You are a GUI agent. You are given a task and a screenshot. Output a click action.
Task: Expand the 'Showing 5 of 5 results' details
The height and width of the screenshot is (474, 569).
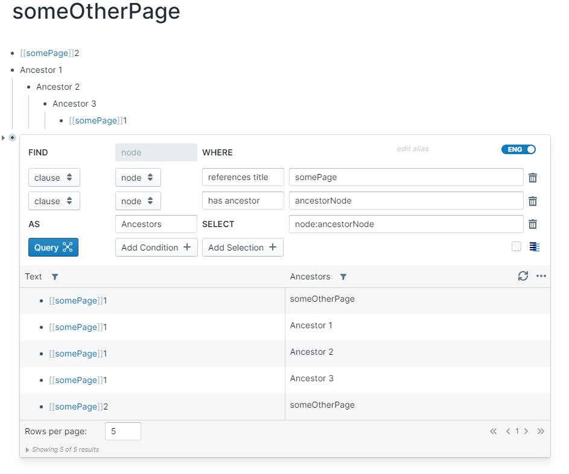tap(28, 449)
